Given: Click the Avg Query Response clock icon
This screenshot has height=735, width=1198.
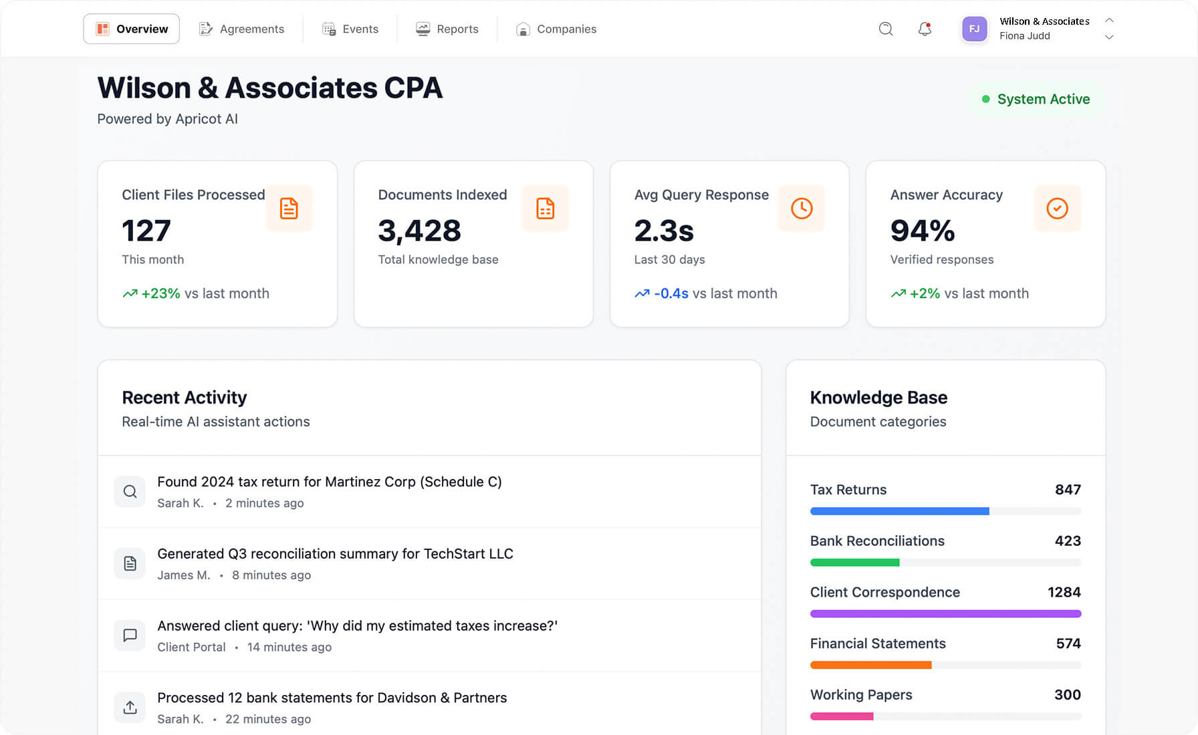Looking at the screenshot, I should pyautogui.click(x=802, y=208).
